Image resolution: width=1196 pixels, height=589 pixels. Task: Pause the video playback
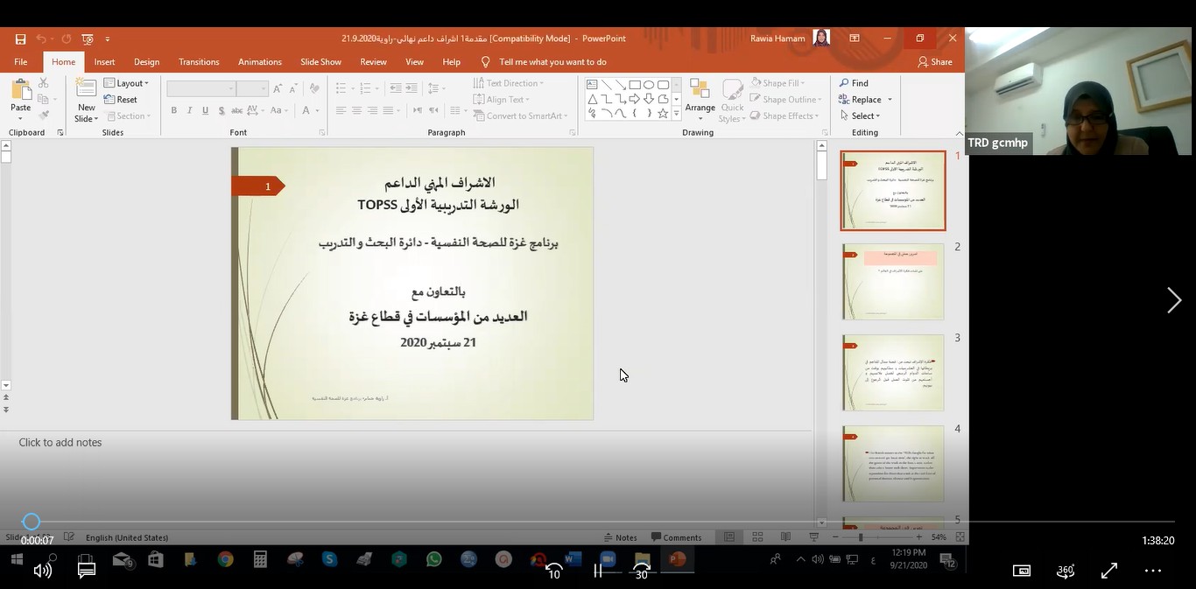598,571
